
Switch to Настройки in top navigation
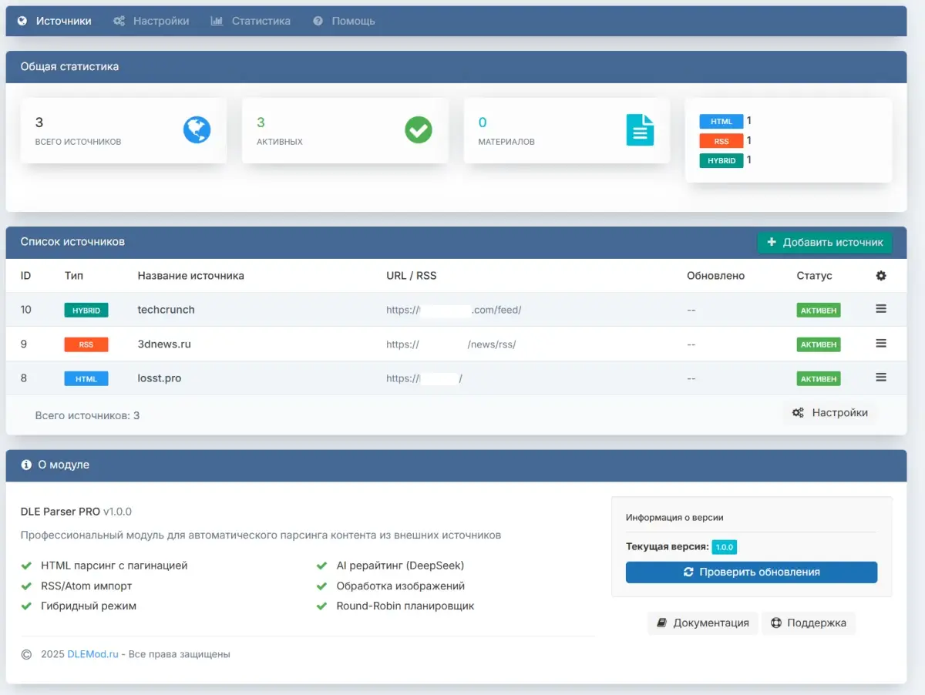pyautogui.click(x=151, y=21)
